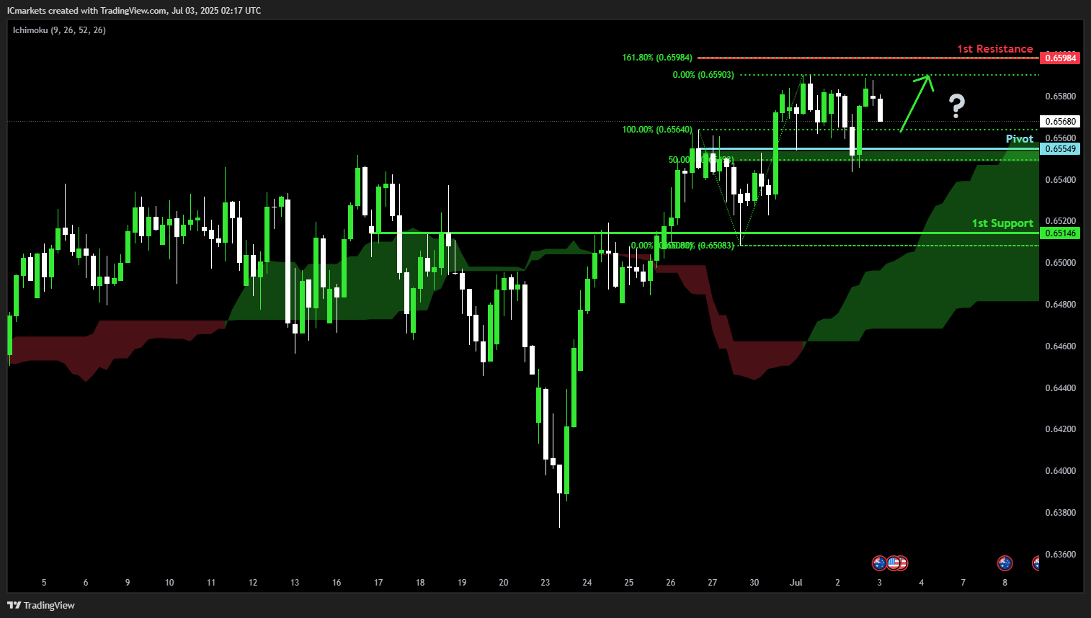Click the '16' date label on time axis
This screenshot has height=618, width=1091.
coord(337,583)
